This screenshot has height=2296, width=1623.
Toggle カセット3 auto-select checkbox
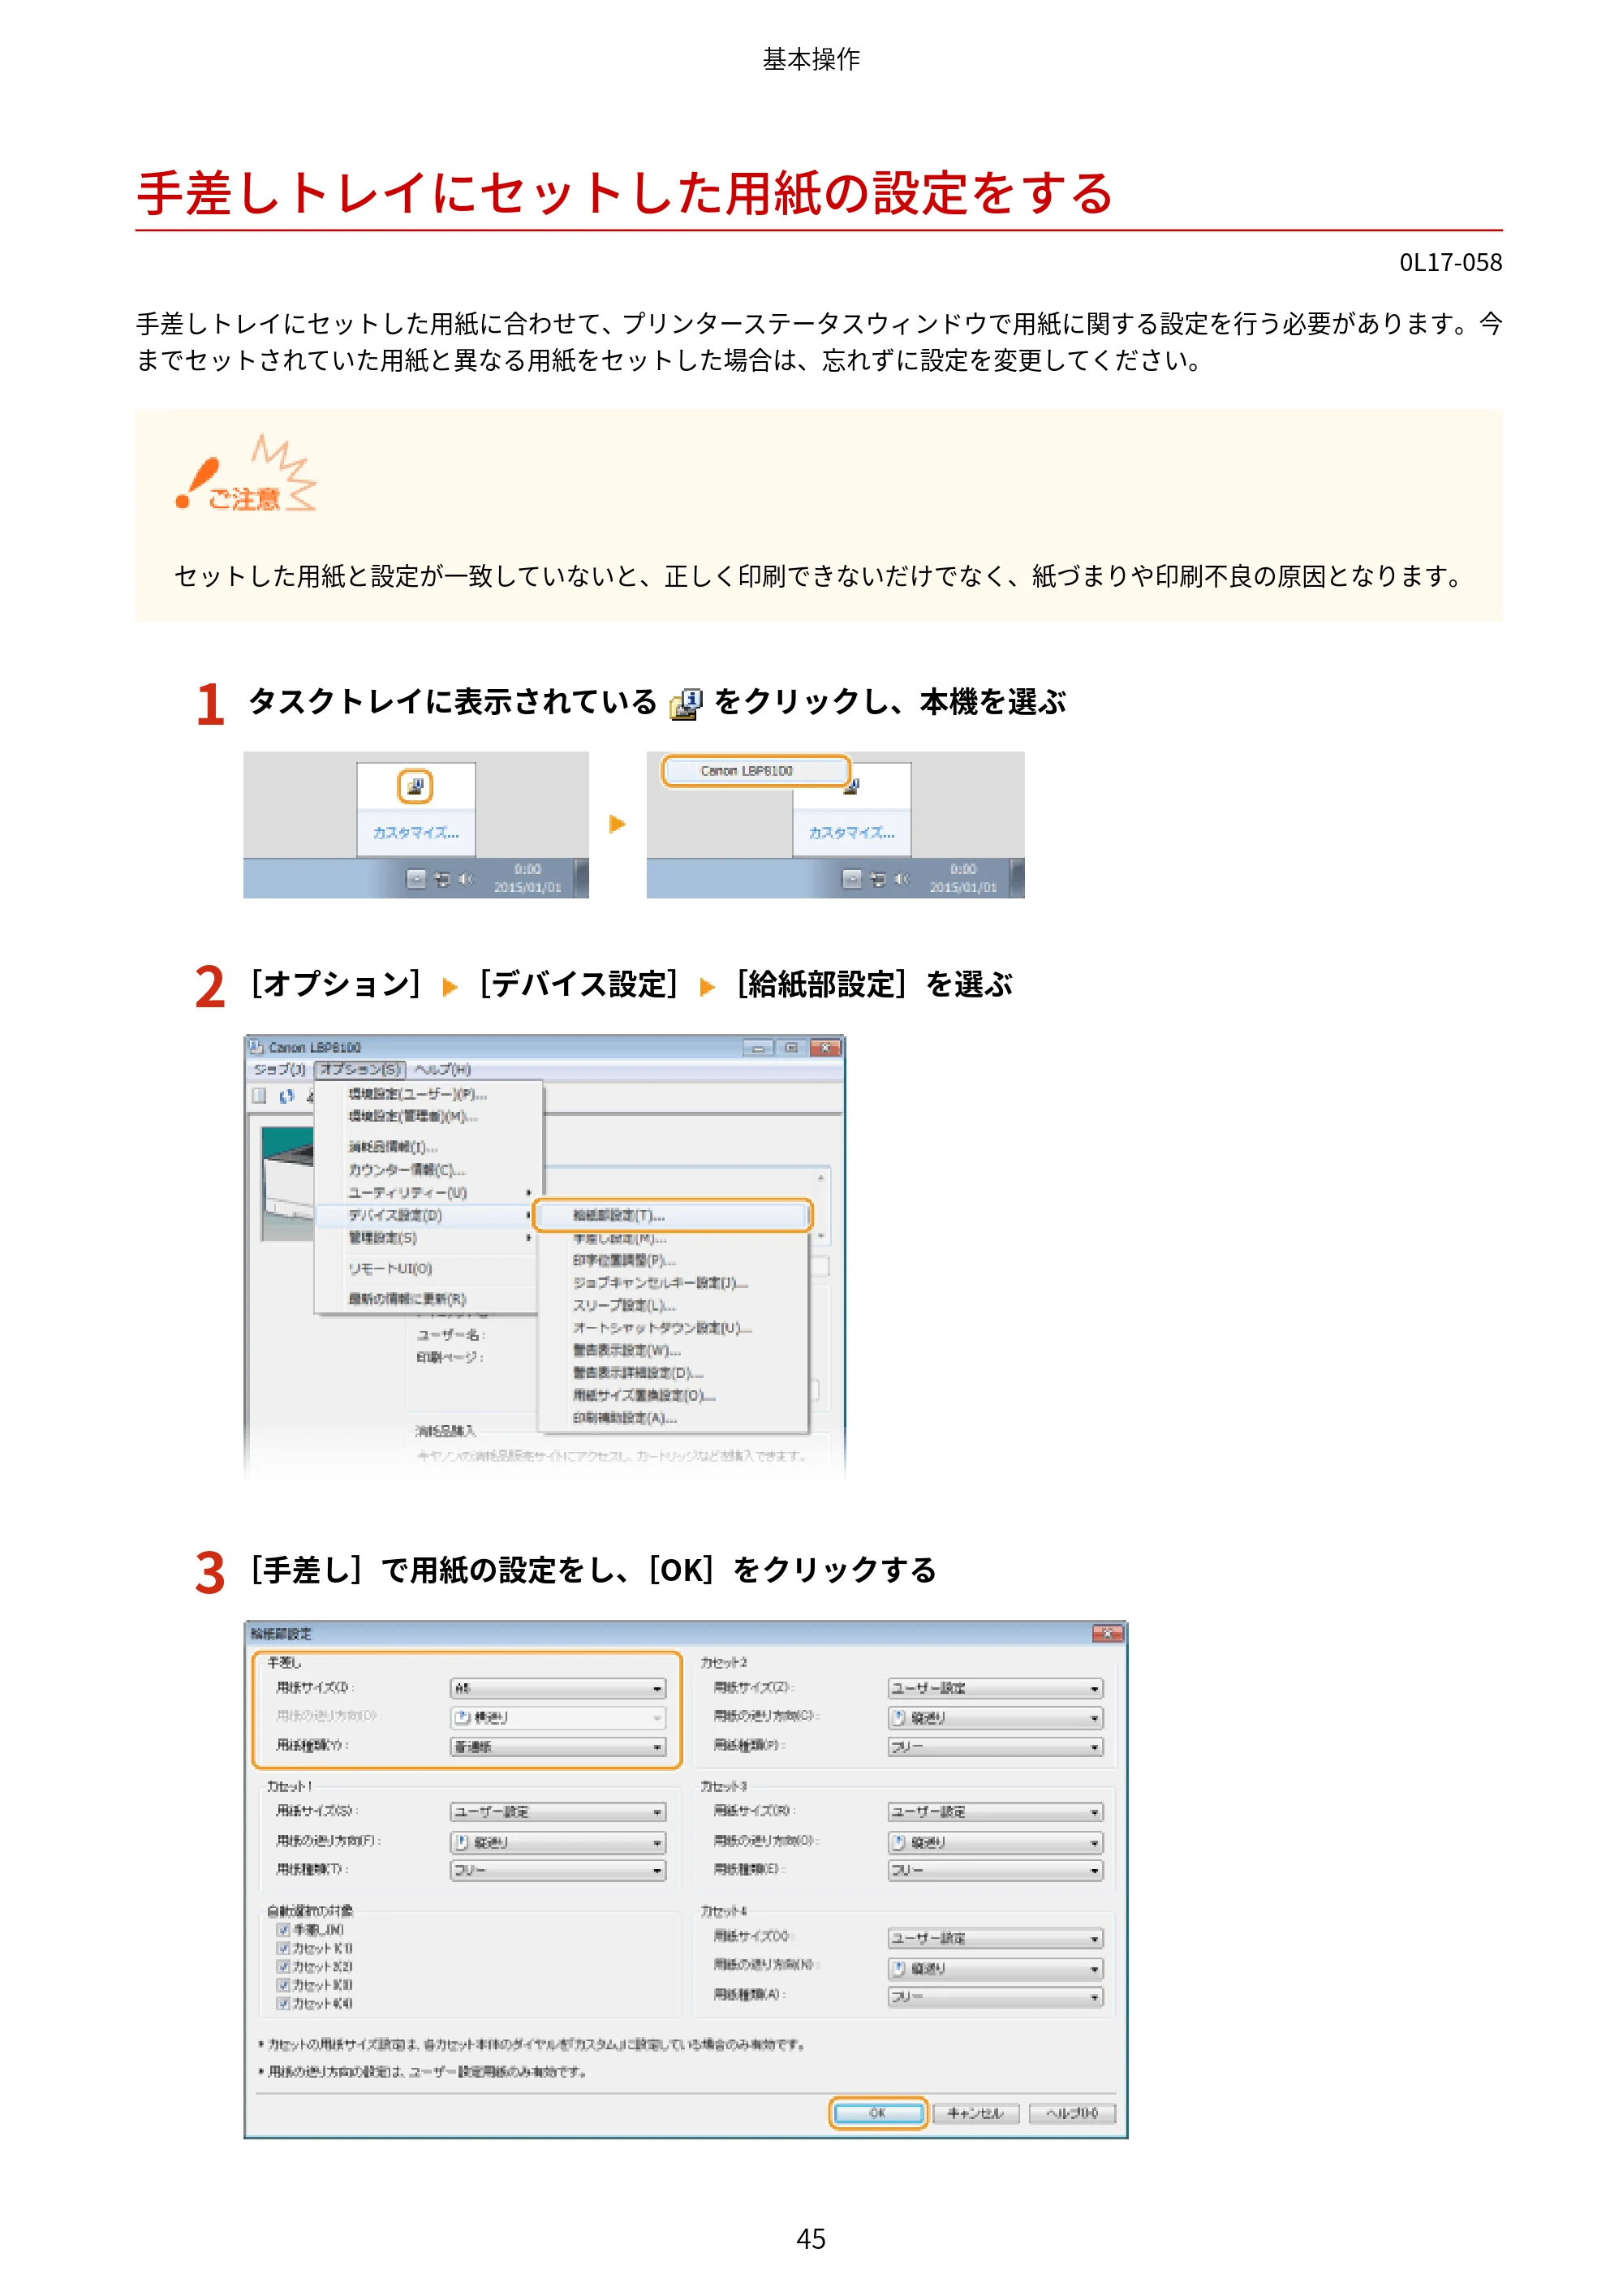[x=284, y=1985]
